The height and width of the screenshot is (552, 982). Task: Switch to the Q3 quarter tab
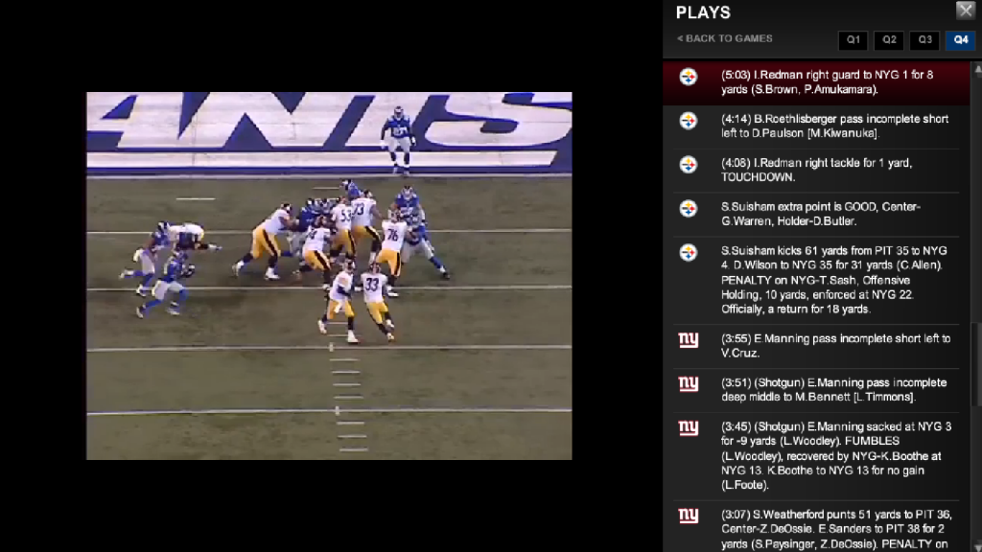click(925, 40)
